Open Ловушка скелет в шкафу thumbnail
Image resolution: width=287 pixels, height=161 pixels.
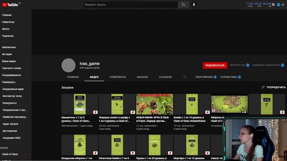(x=117, y=104)
